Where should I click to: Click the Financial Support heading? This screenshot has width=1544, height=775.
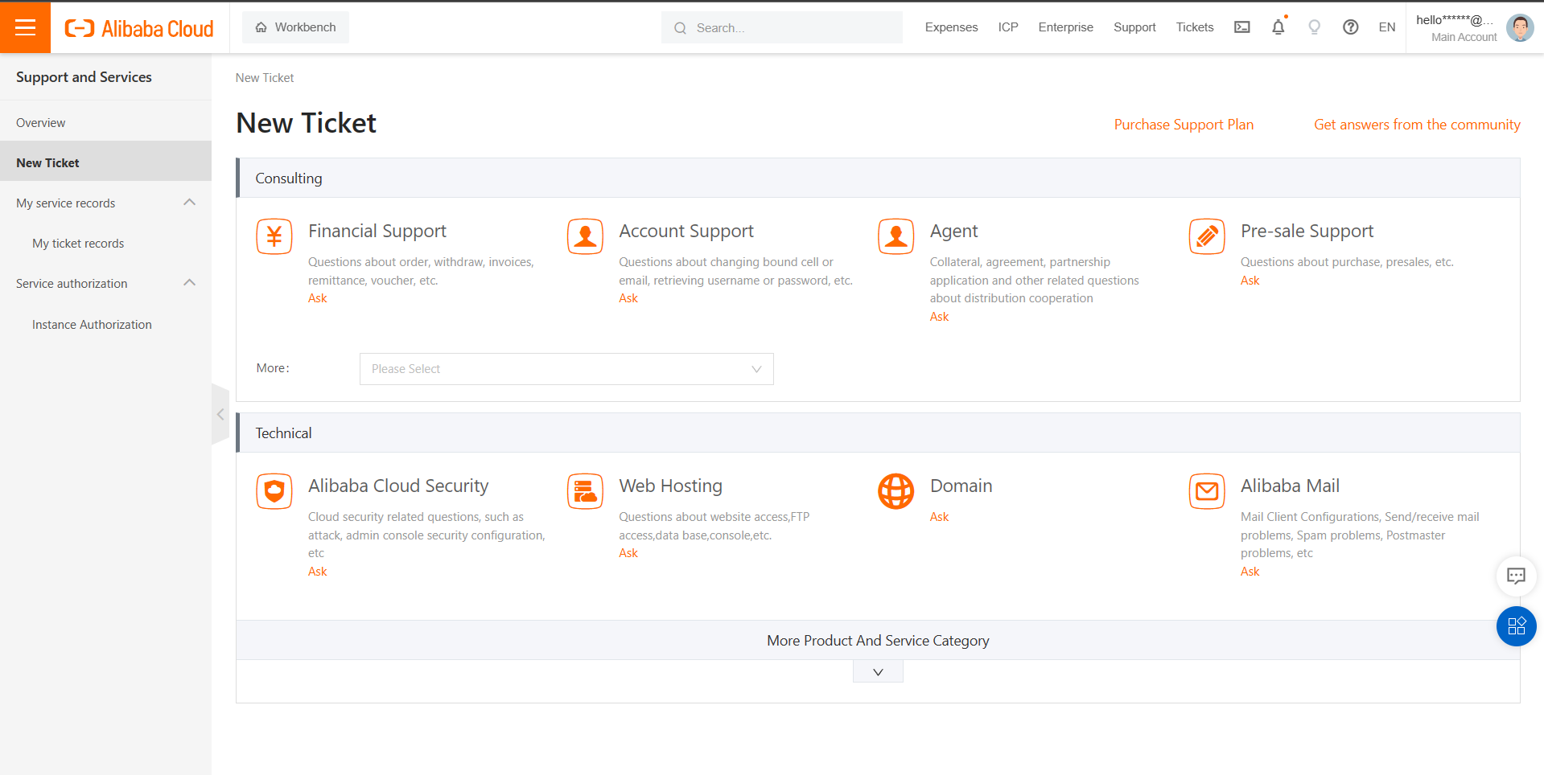(x=377, y=231)
